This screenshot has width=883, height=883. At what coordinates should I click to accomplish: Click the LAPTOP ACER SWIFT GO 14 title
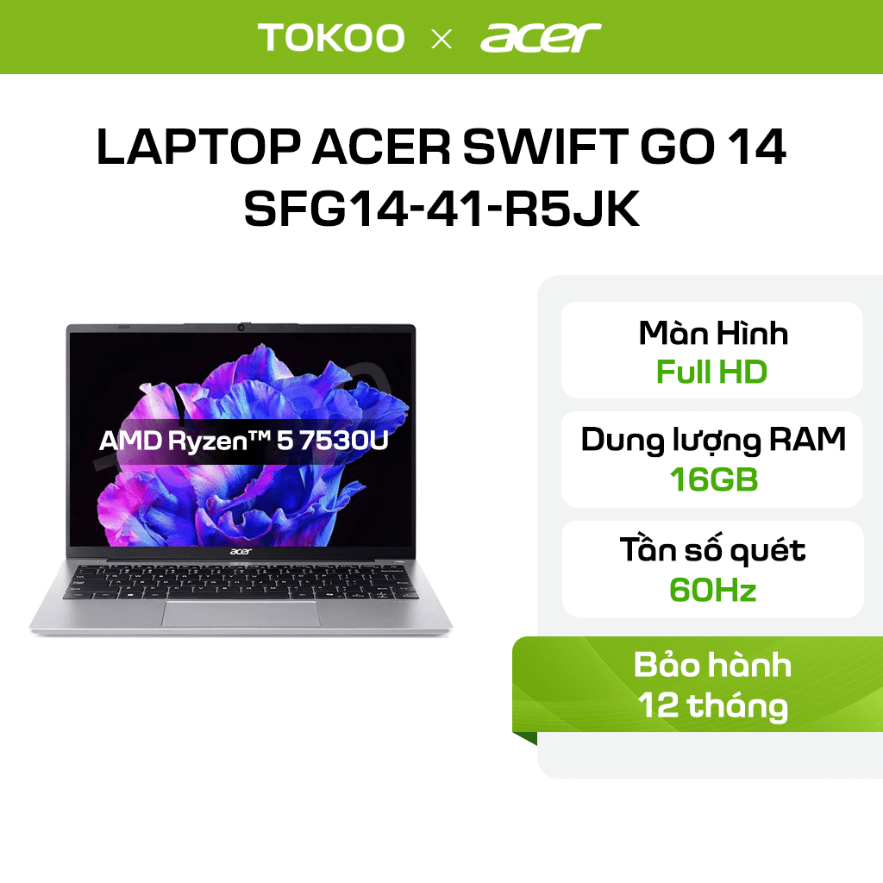tap(441, 147)
